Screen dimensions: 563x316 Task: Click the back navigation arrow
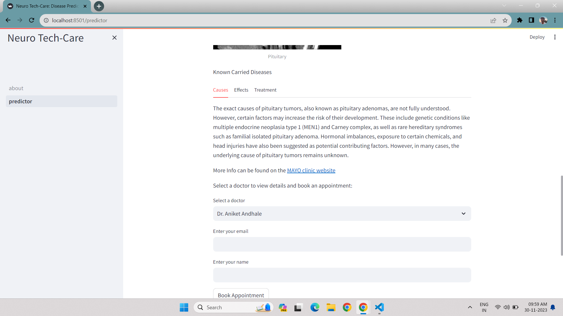pos(8,20)
